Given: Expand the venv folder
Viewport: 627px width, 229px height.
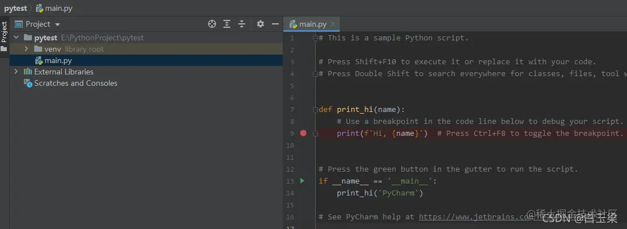Looking at the screenshot, I should [26, 49].
